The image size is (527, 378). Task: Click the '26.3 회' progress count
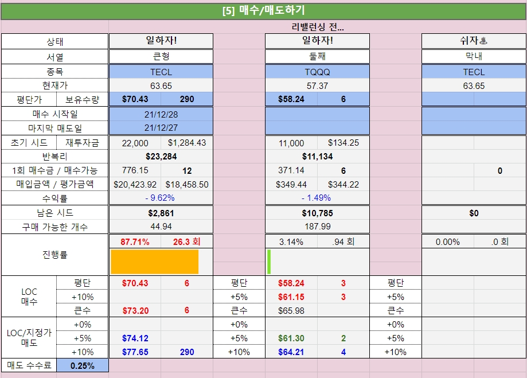point(187,242)
